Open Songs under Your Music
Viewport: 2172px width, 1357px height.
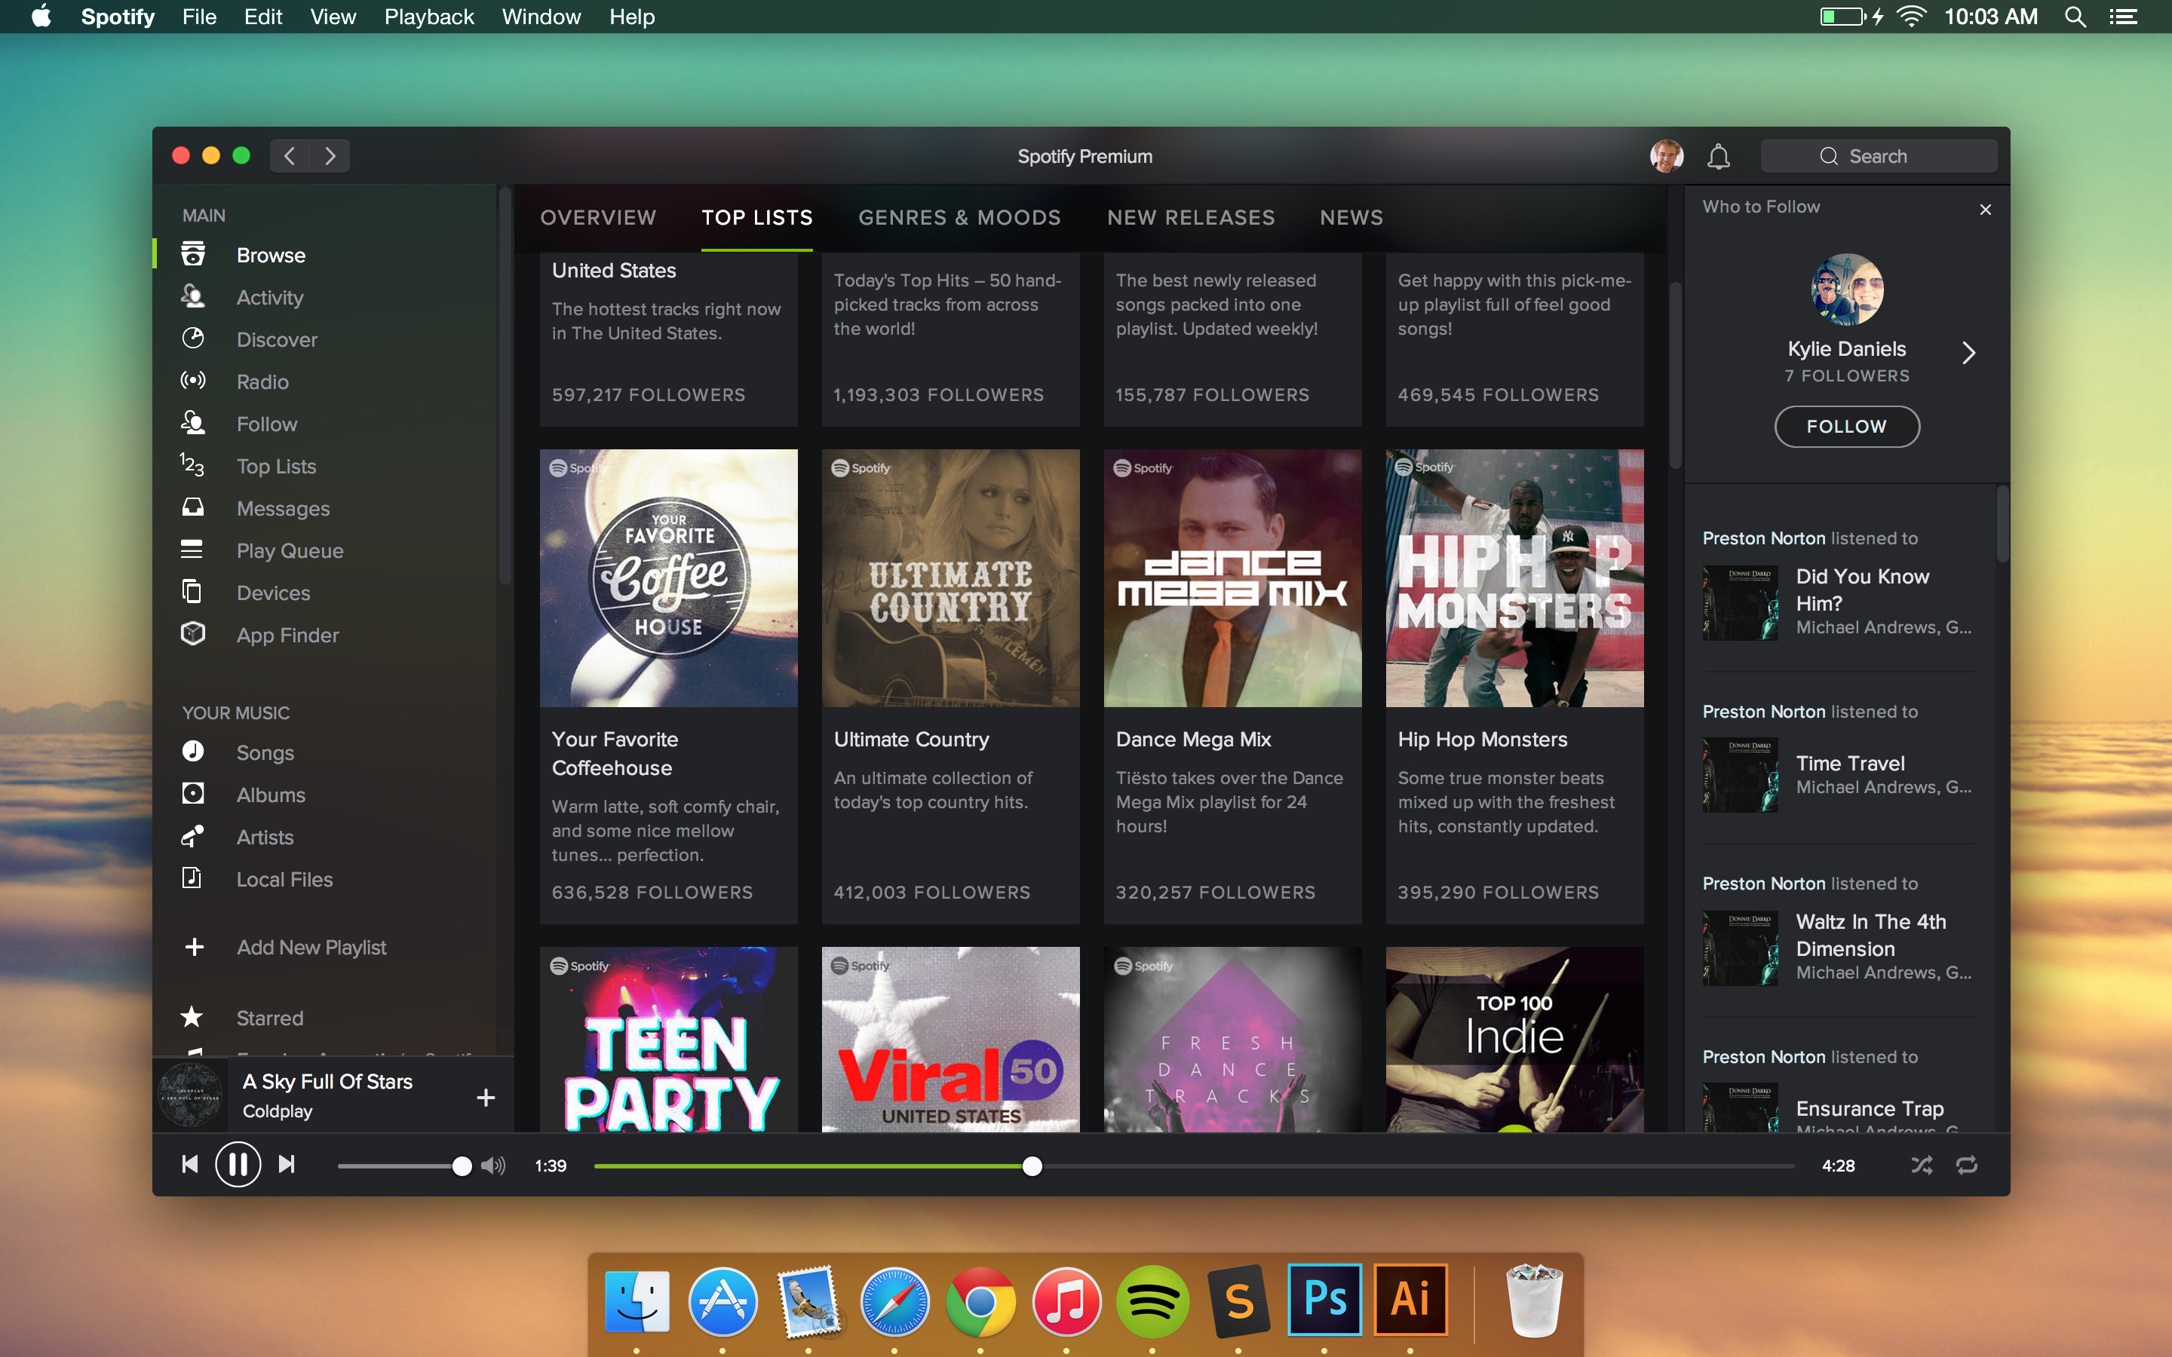pyautogui.click(x=265, y=752)
